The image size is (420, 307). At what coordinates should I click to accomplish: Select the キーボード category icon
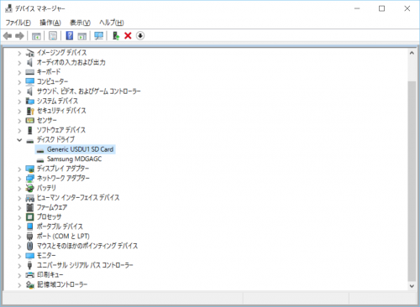click(30, 72)
